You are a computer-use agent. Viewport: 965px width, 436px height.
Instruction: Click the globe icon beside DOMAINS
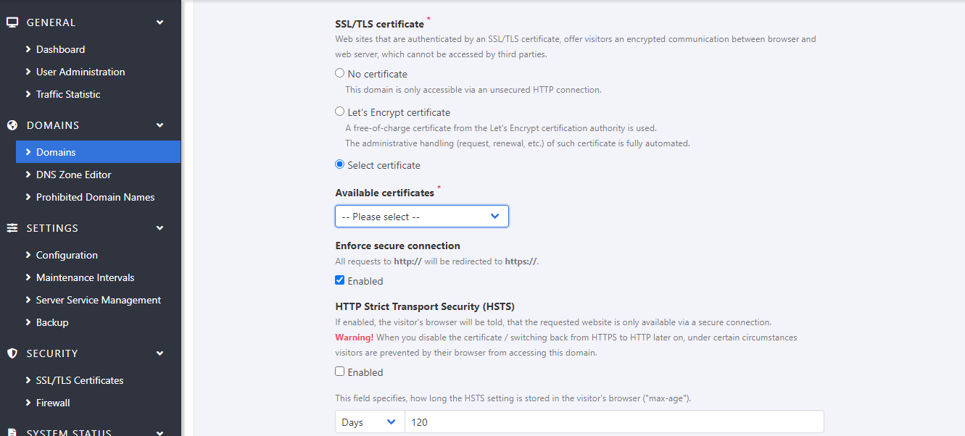(x=12, y=125)
